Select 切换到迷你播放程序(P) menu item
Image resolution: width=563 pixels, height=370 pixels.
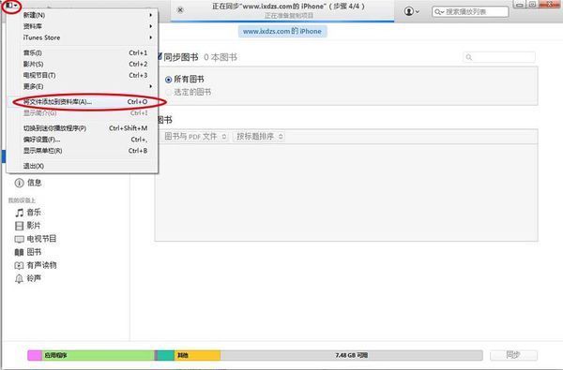pos(82,128)
